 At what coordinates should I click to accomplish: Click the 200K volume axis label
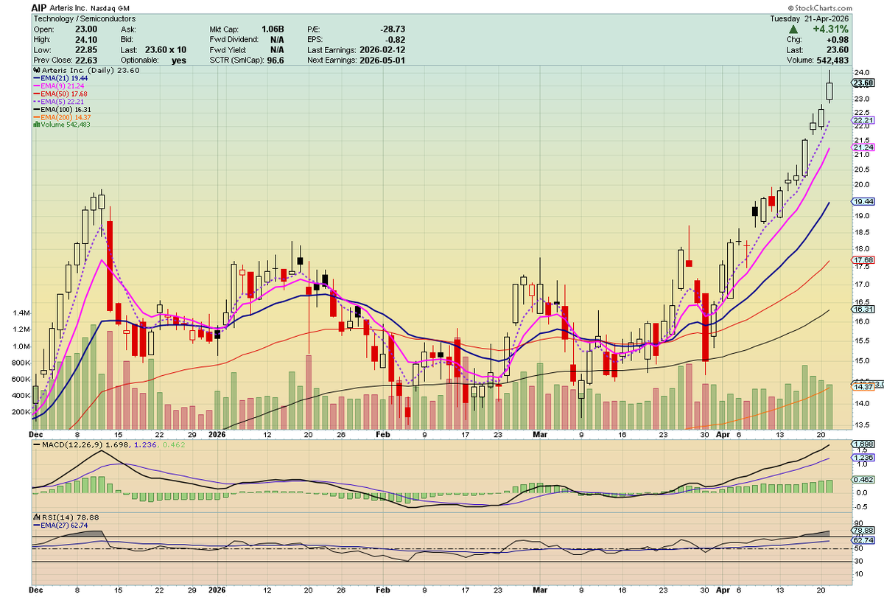[20, 413]
